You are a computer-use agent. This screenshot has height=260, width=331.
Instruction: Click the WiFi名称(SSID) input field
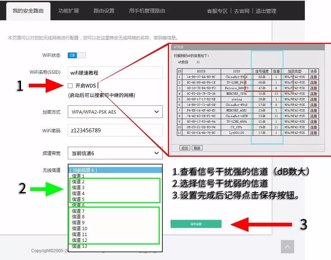tap(115, 73)
